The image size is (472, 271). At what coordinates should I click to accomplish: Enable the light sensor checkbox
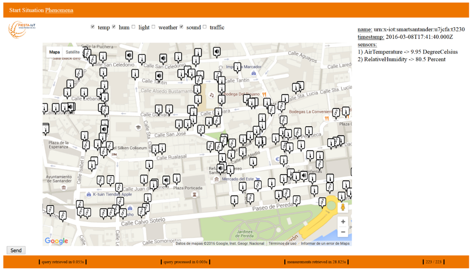[134, 27]
